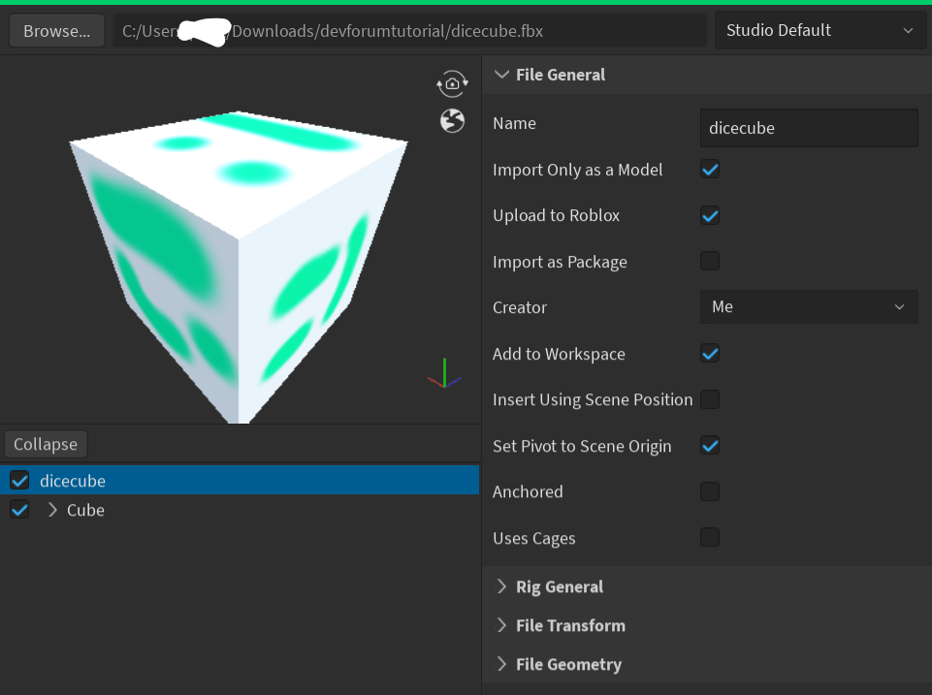Uncheck Set Pivot to Scene Origin

[x=709, y=446]
